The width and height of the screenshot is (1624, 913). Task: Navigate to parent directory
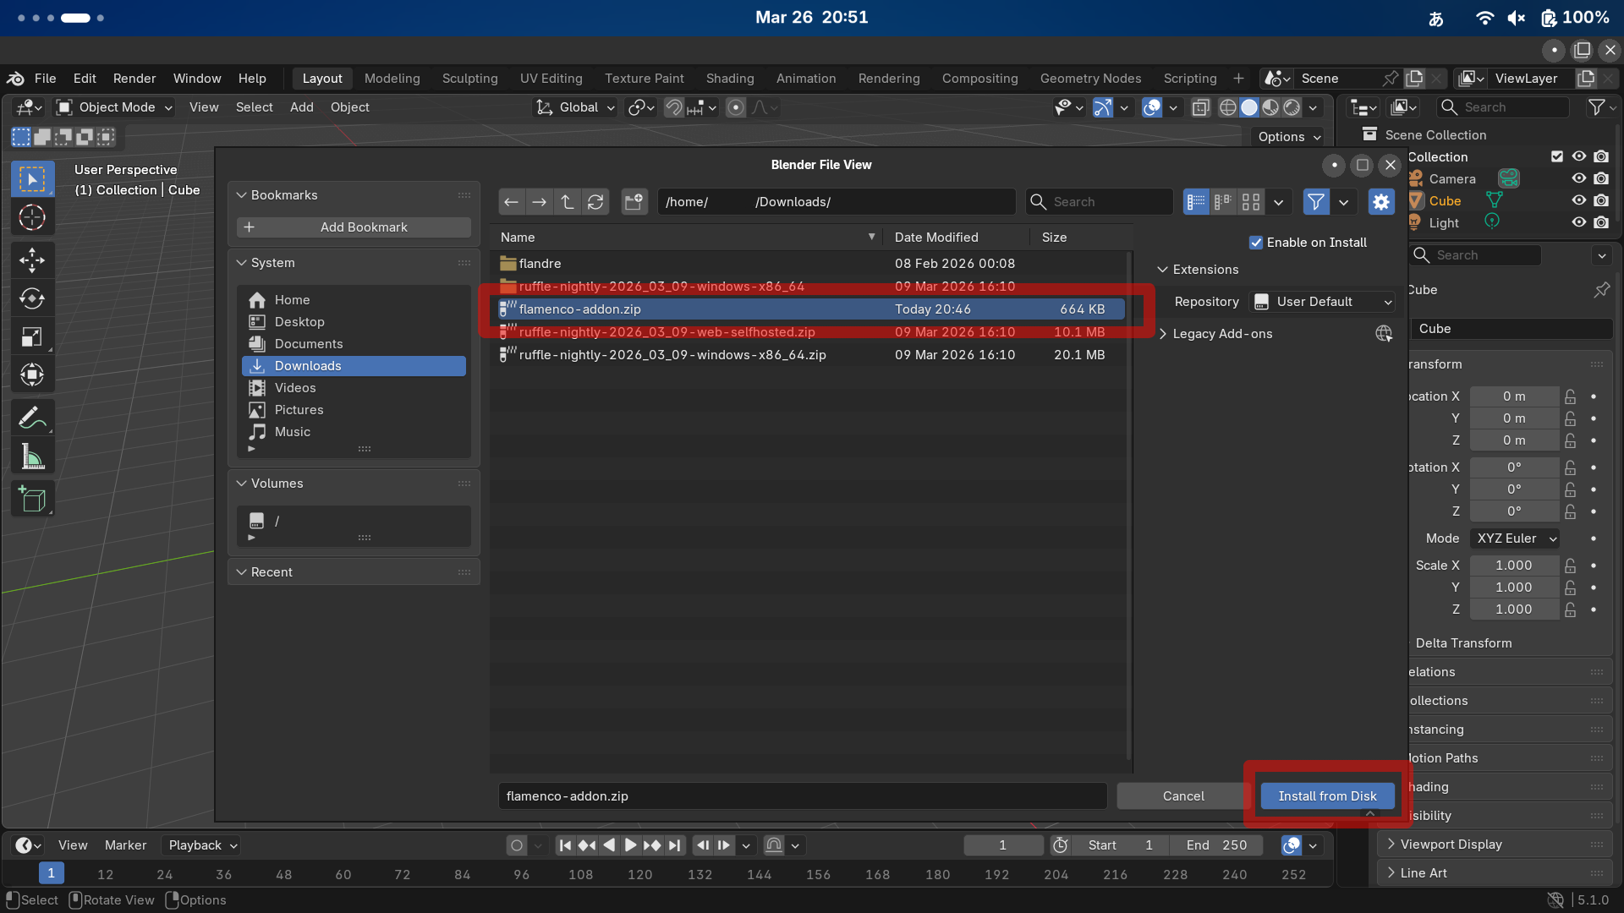click(568, 202)
